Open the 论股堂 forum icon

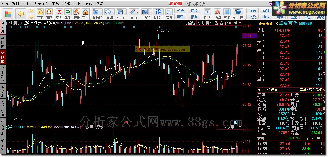click(158, 12)
